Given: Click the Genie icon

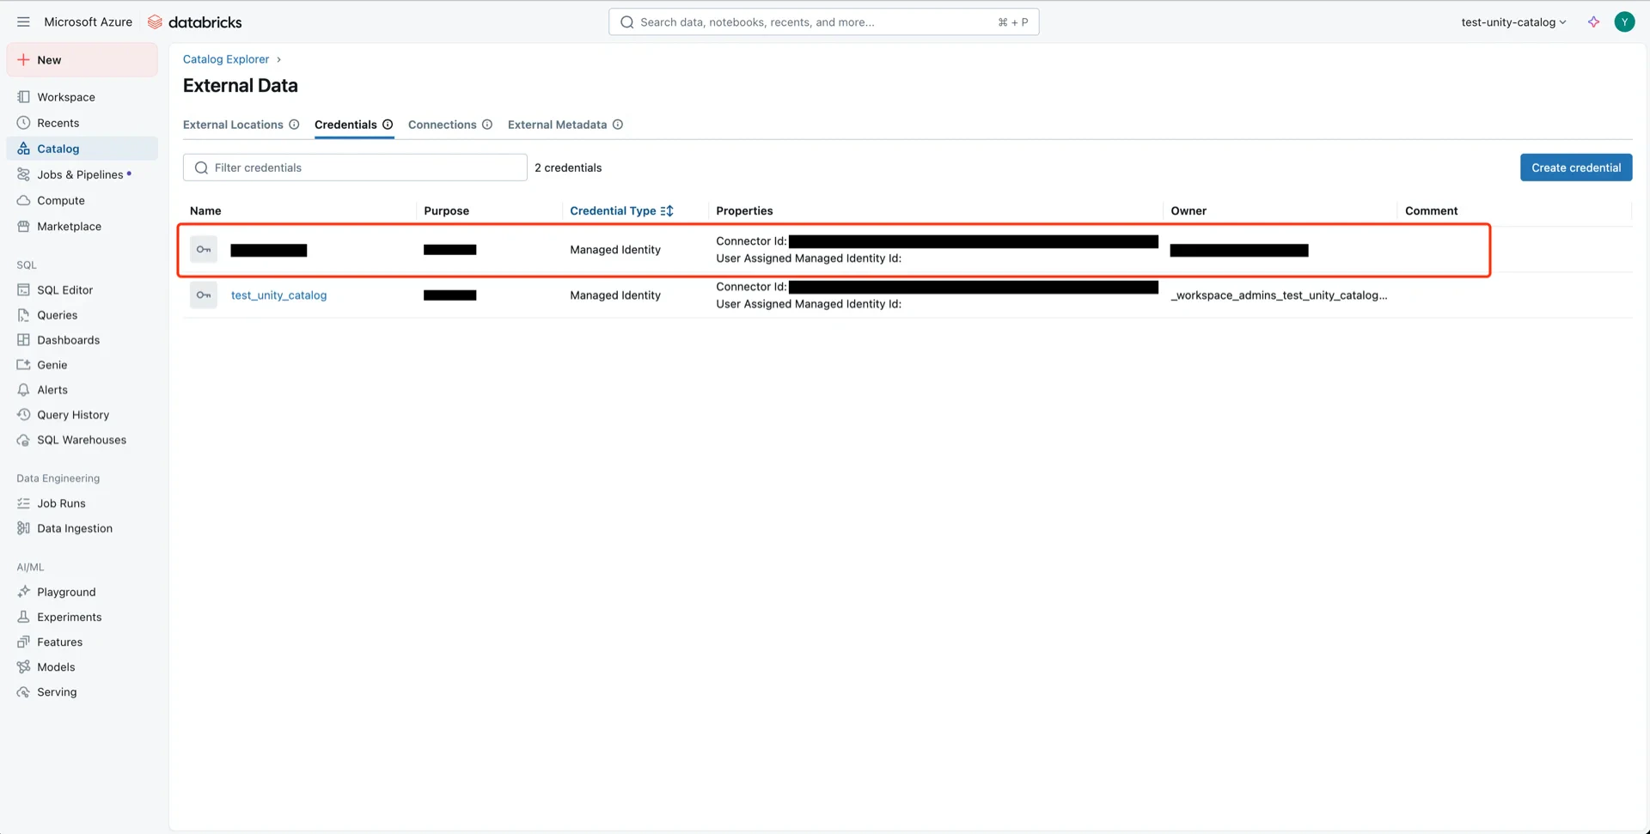Looking at the screenshot, I should click(23, 365).
